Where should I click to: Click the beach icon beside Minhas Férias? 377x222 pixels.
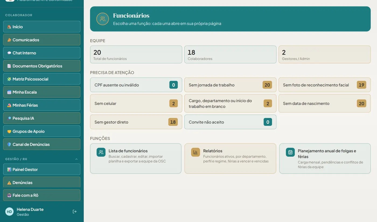[9, 105]
